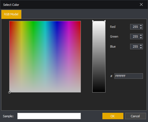Viewport: 148px width, 122px height.
Task: Confirm the color with OK
Action: [113, 116]
